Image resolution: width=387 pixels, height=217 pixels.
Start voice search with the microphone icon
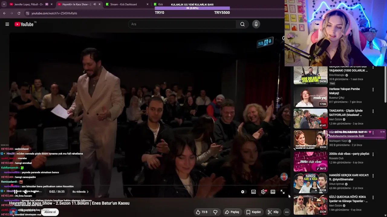click(x=256, y=24)
